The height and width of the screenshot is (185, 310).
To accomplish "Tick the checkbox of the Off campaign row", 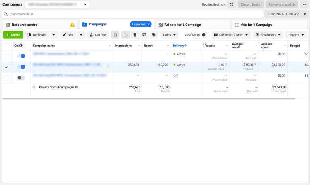I will point(6,78).
